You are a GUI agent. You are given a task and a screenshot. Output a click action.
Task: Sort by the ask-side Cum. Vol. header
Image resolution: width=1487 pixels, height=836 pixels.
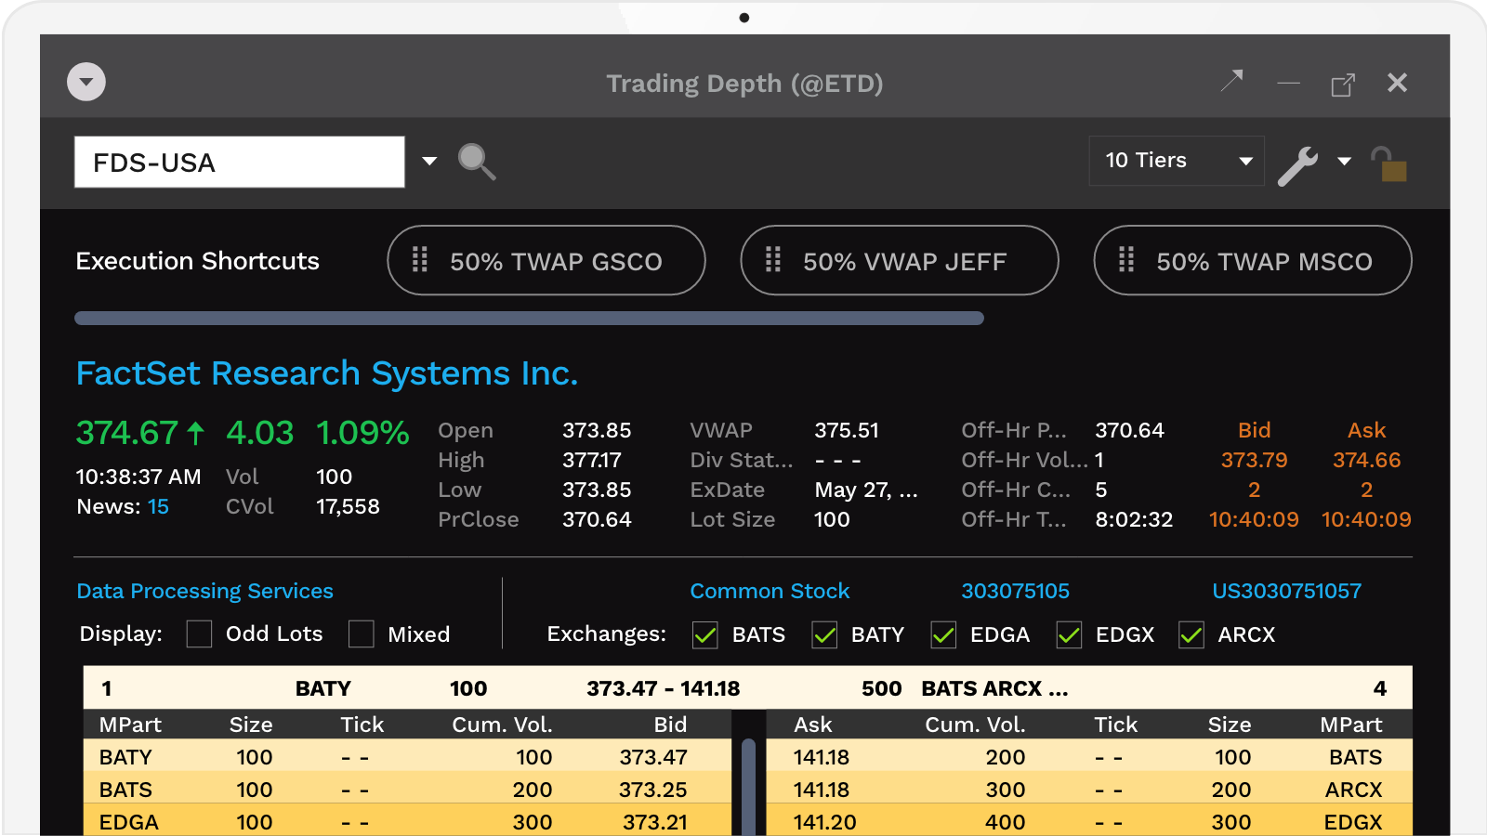click(975, 725)
